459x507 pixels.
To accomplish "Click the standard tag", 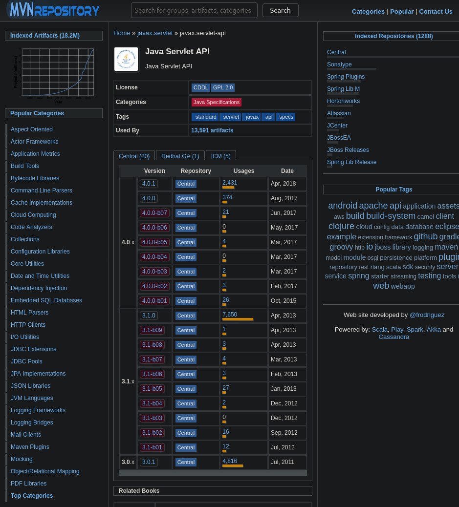I will (205, 117).
